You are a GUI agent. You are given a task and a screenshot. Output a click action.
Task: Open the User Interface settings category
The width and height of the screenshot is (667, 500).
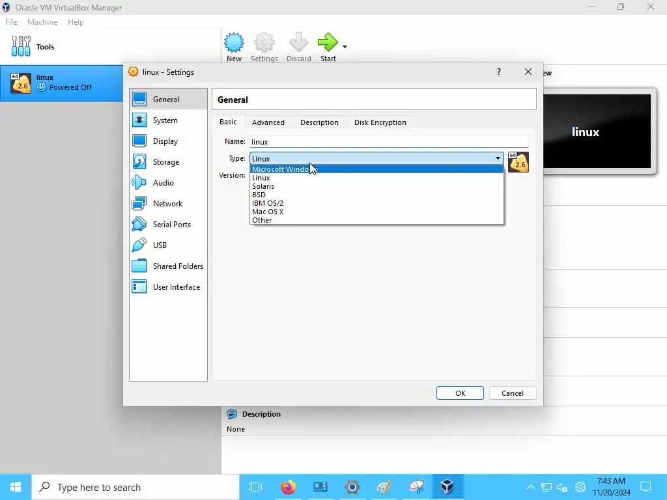pyautogui.click(x=168, y=287)
